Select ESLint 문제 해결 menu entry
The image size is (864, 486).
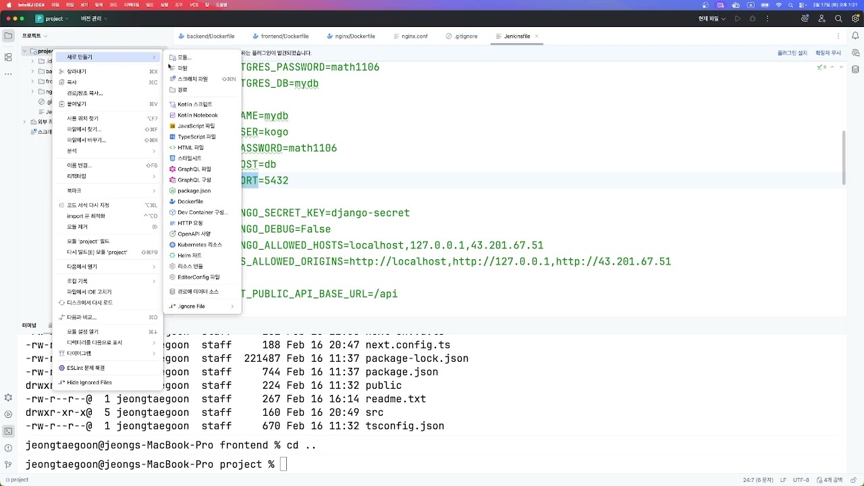[x=108, y=368]
